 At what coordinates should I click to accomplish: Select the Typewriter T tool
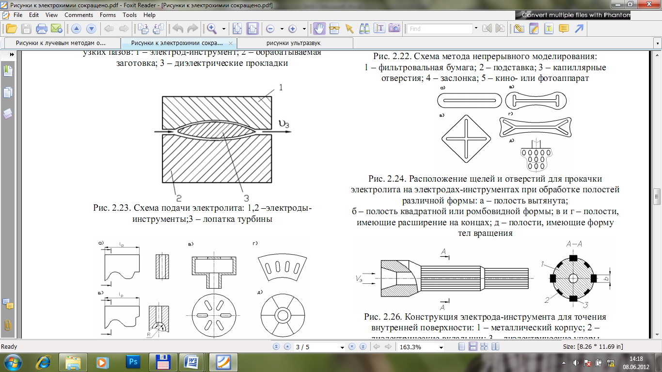pos(549,29)
